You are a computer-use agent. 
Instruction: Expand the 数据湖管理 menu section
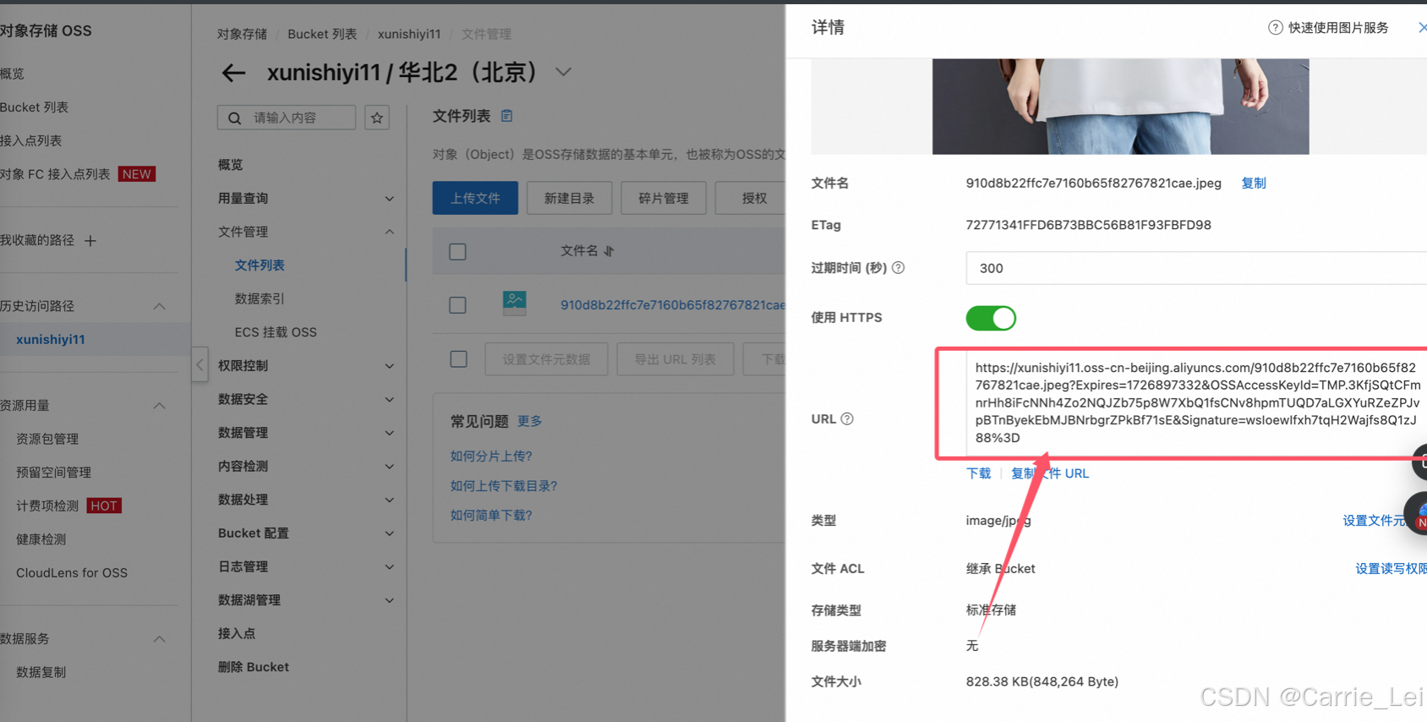[389, 600]
